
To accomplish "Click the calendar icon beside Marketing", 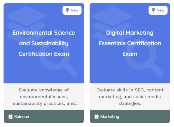I will click(x=96, y=116).
